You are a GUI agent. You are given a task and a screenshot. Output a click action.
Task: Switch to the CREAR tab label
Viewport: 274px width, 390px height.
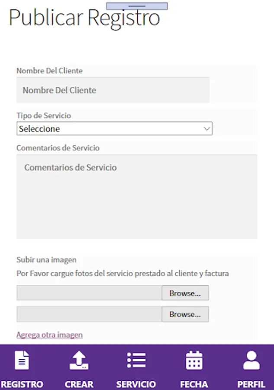[79, 384]
